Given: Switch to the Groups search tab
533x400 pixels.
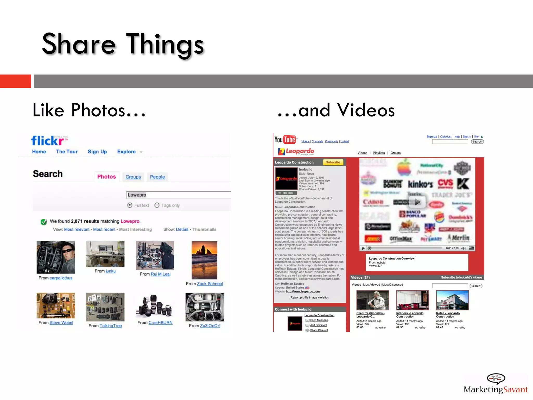Looking at the screenshot, I should point(133,177).
